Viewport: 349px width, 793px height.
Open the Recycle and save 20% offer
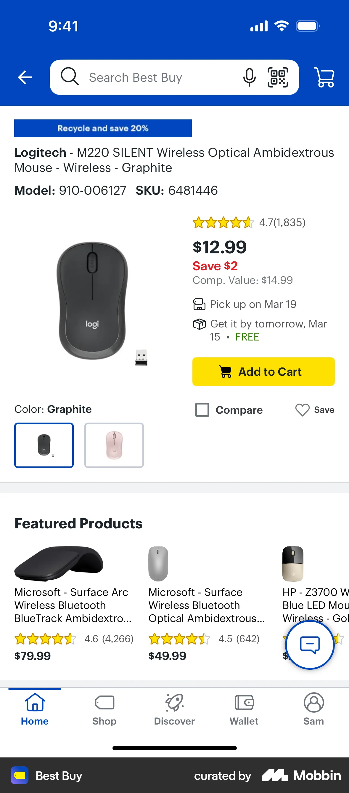[103, 128]
